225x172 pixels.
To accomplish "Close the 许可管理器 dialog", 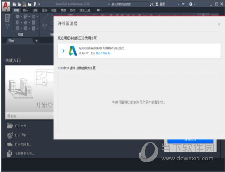I will [x=219, y=24].
